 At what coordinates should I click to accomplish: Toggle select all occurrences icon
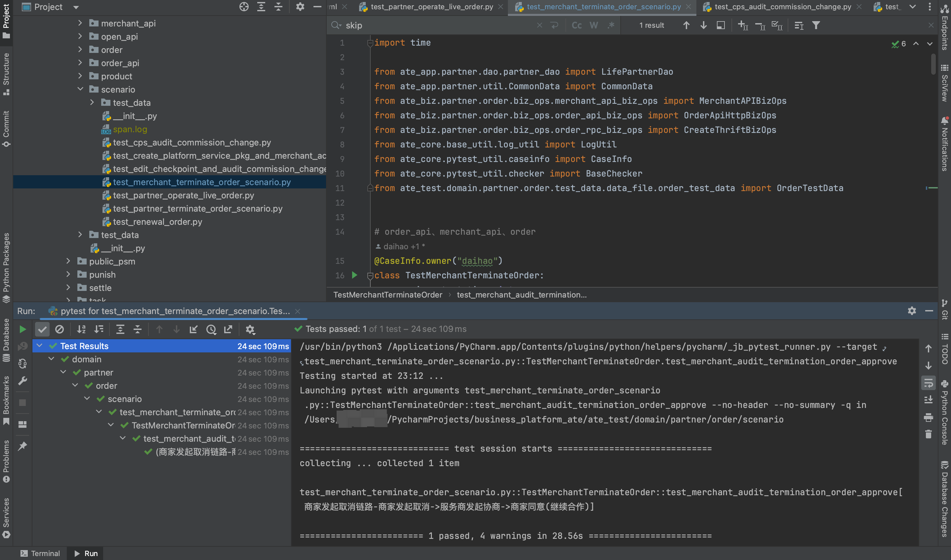[x=777, y=25]
